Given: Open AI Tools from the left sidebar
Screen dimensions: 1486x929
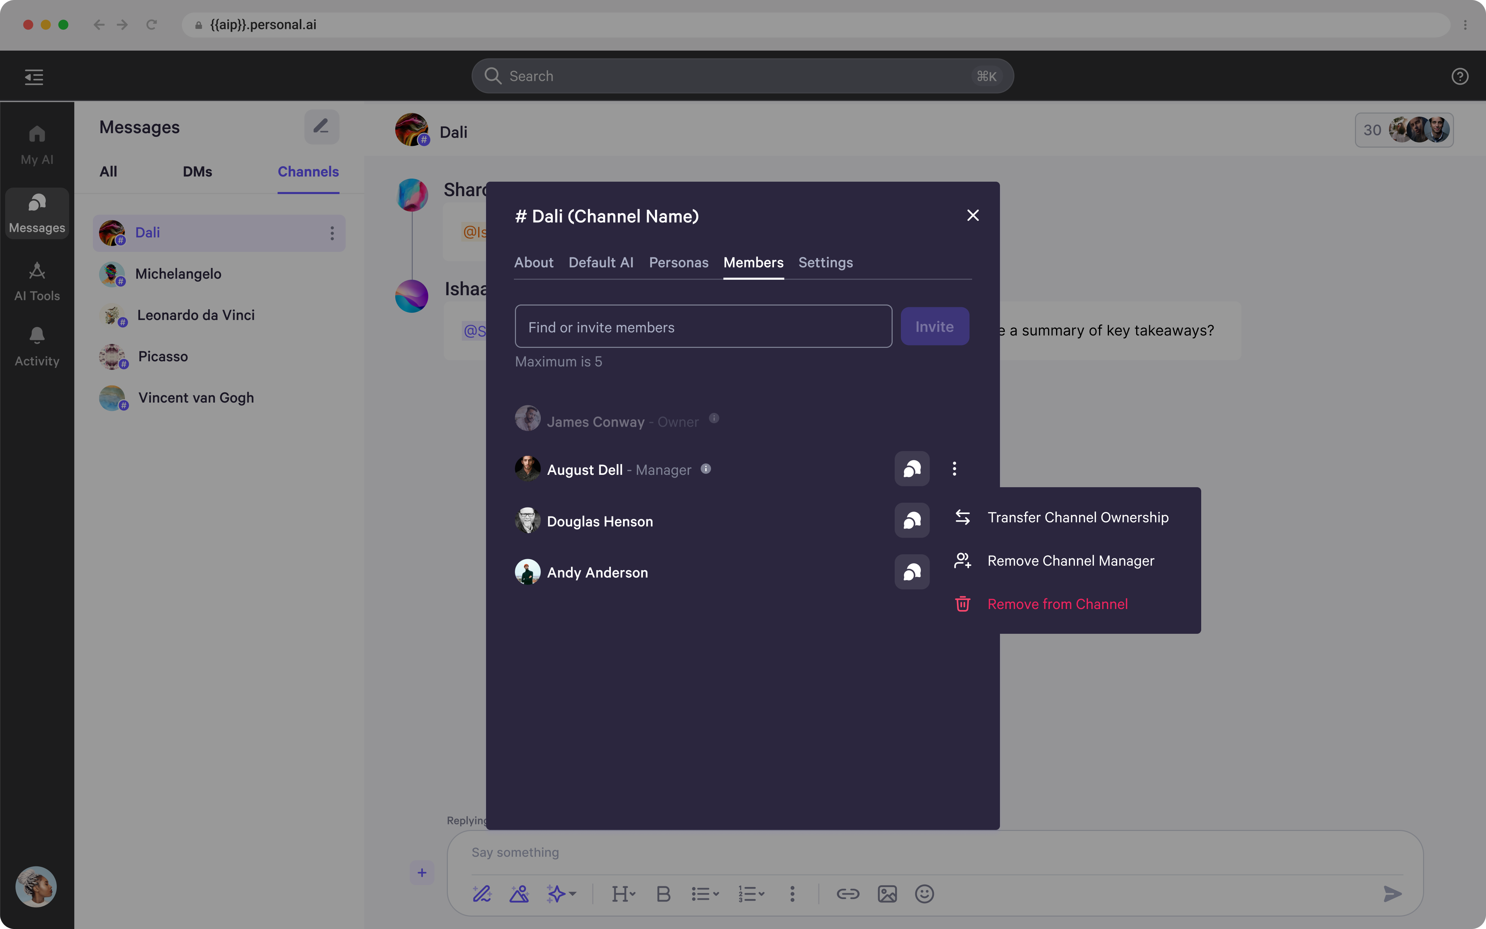Looking at the screenshot, I should [x=37, y=281].
